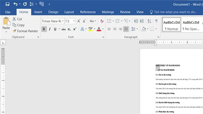Click the Increase Indent icon

pyautogui.click(x=142, y=21)
